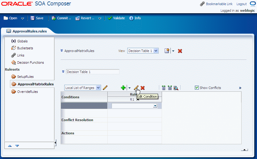Expand the decision table toolbar overflow chevron

click(240, 88)
